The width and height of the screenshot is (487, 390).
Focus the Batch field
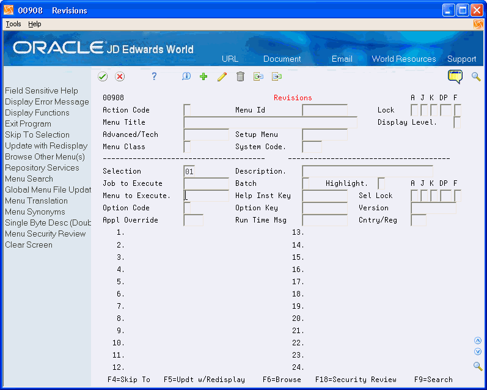point(306,183)
